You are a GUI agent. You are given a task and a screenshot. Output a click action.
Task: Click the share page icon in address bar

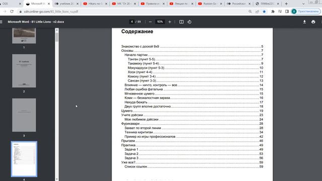tap(257, 12)
